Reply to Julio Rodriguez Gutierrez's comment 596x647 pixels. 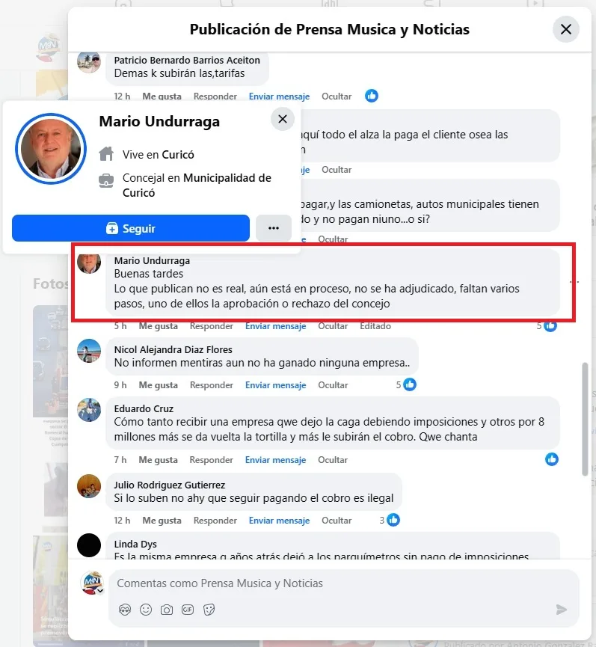[215, 521]
